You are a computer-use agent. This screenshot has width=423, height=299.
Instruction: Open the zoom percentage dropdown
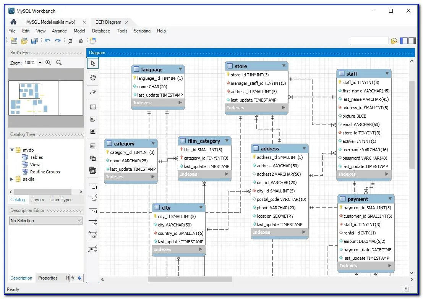click(x=40, y=63)
